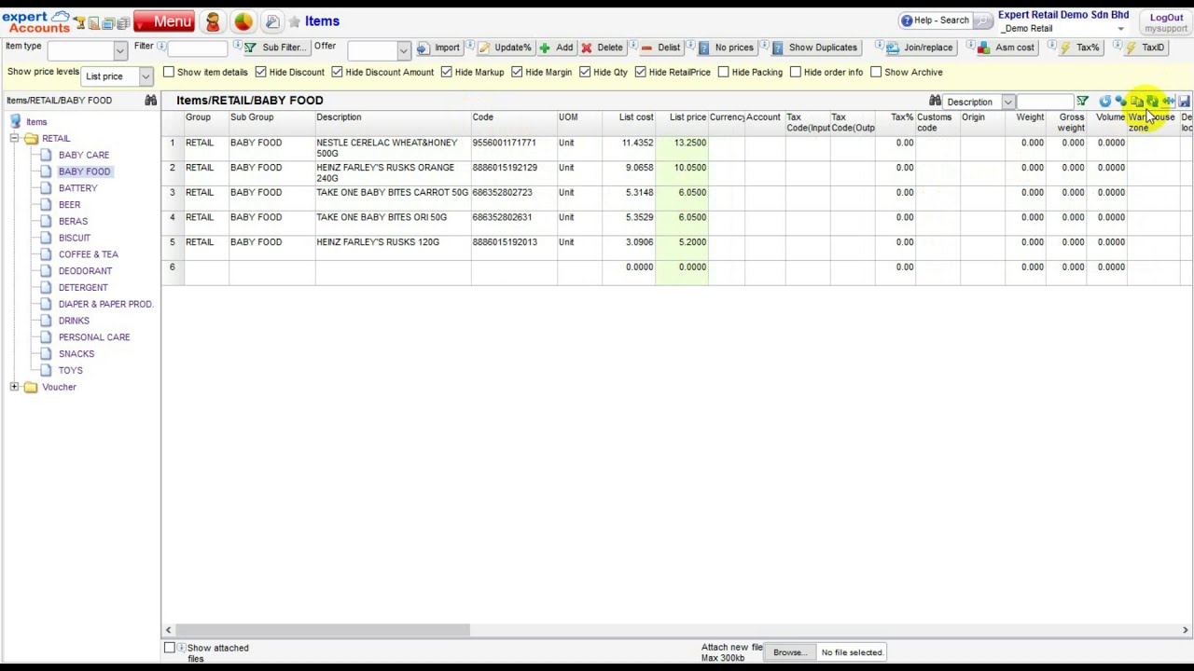Click the LogOut link
This screenshot has width=1194, height=671.
[x=1166, y=17]
